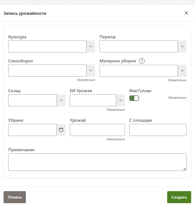This screenshot has height=207, width=195.
Task: Open the ЕИ Урожая dropdown
Action: click(121, 100)
